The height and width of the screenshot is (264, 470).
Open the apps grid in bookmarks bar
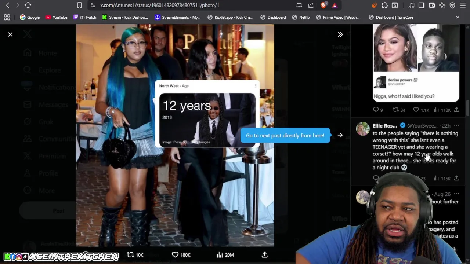(x=7, y=17)
